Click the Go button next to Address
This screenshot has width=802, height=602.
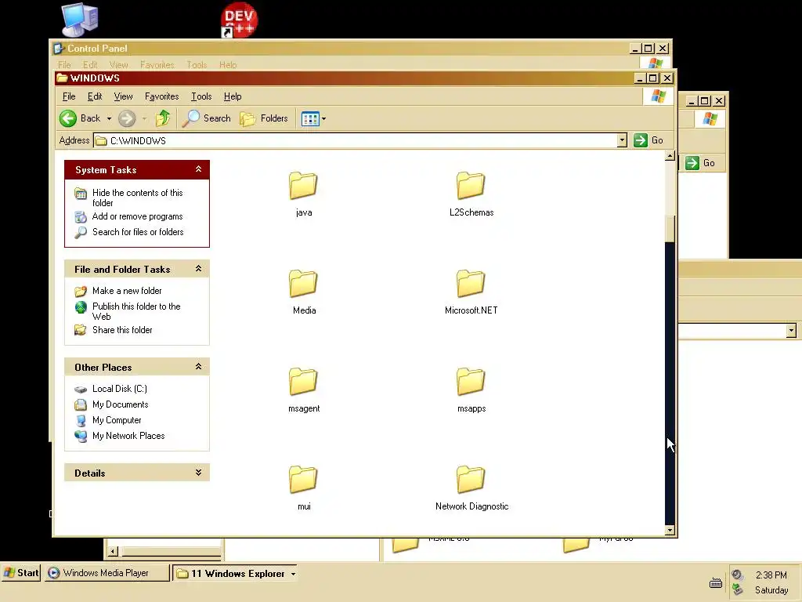[x=648, y=140]
